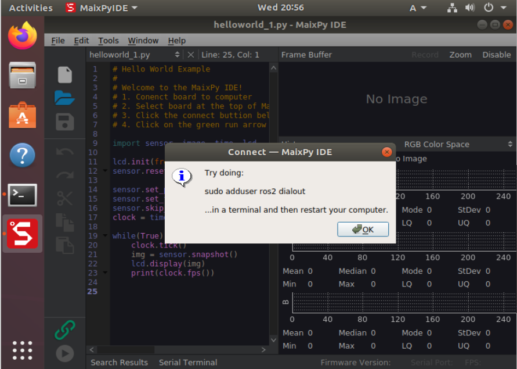517x369 pixels.
Task: Click the power icon in top bar
Action: click(489, 8)
